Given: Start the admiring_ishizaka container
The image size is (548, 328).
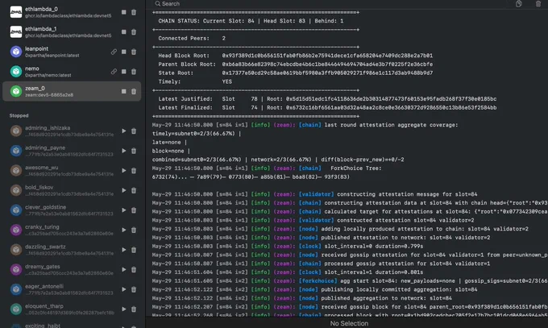Looking at the screenshot, I should click(124, 131).
